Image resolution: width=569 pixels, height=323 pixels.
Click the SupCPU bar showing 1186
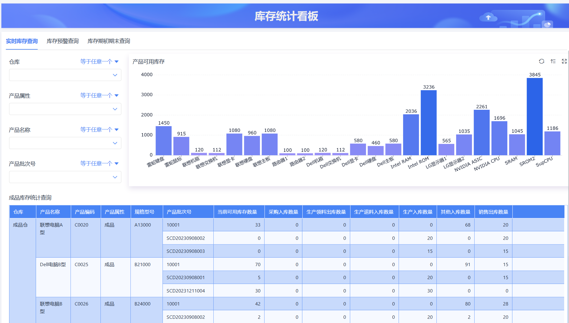pyautogui.click(x=552, y=143)
